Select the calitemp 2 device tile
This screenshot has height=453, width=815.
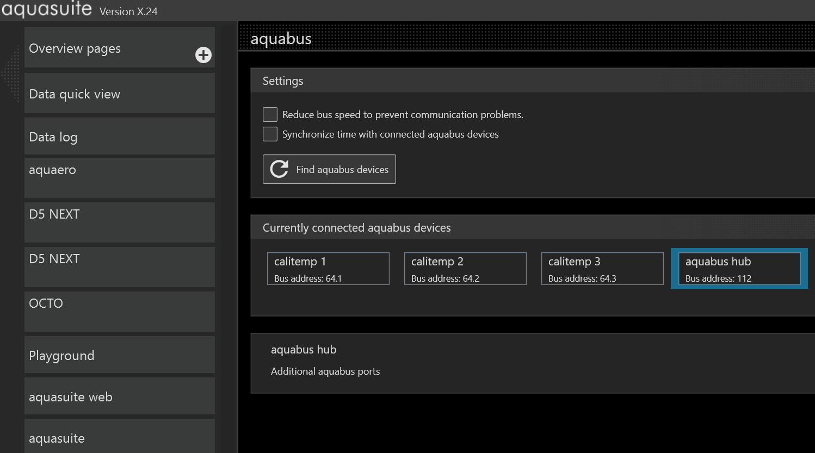465,269
